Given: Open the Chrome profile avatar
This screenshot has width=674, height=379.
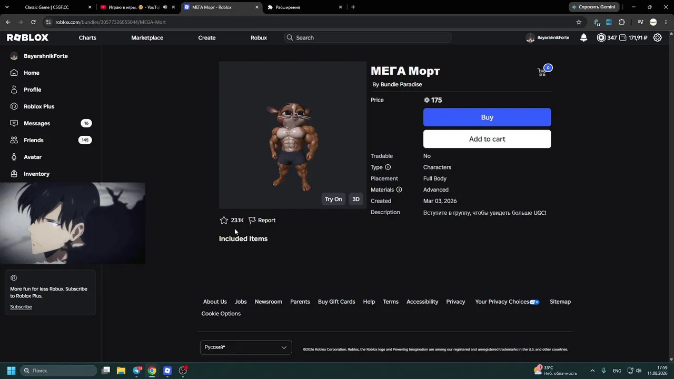Looking at the screenshot, I should pos(653,22).
